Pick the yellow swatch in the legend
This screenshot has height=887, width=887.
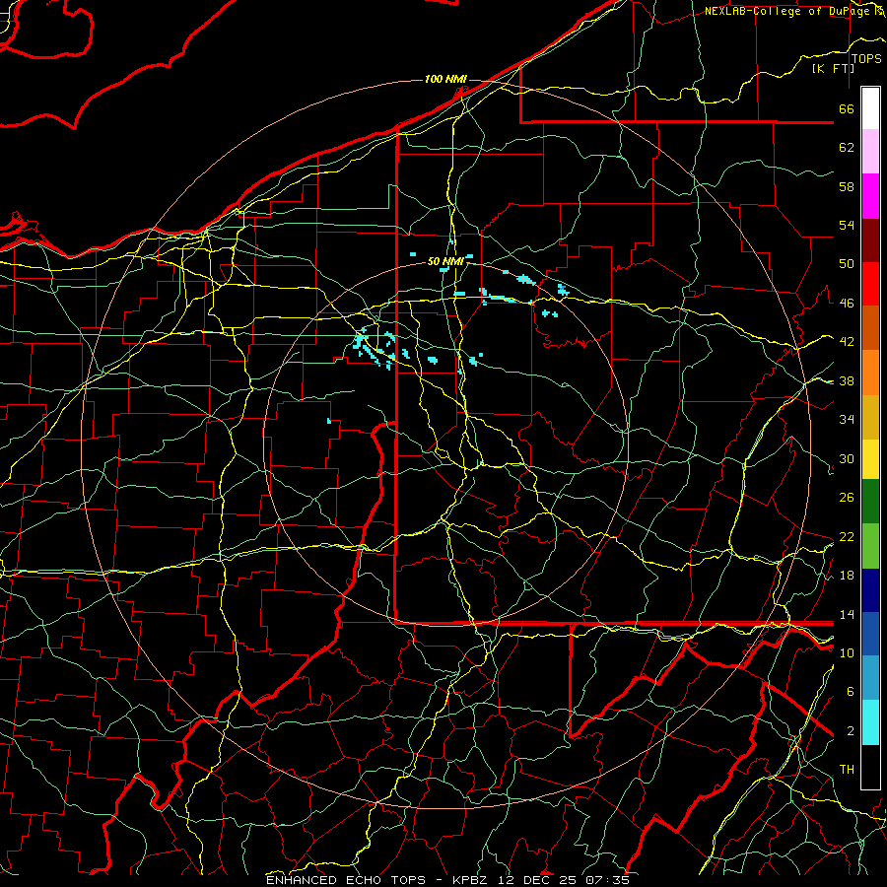tap(870, 458)
